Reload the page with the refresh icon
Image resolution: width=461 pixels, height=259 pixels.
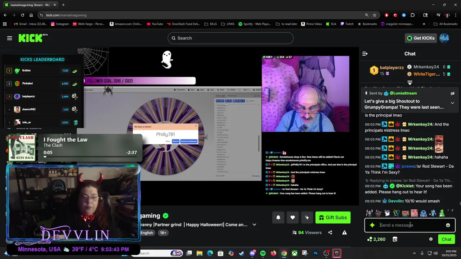(22, 15)
